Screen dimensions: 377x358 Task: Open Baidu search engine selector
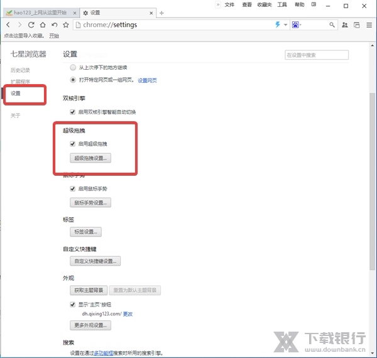(x=296, y=24)
